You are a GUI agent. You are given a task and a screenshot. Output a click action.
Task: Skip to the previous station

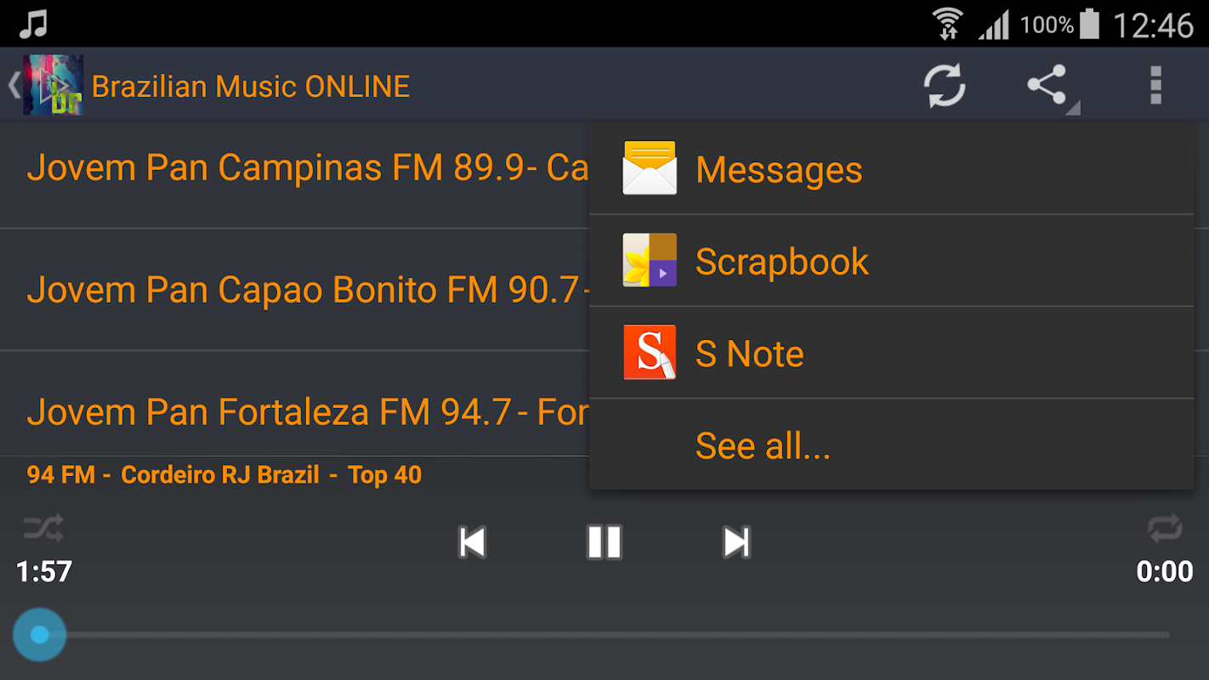click(x=472, y=542)
